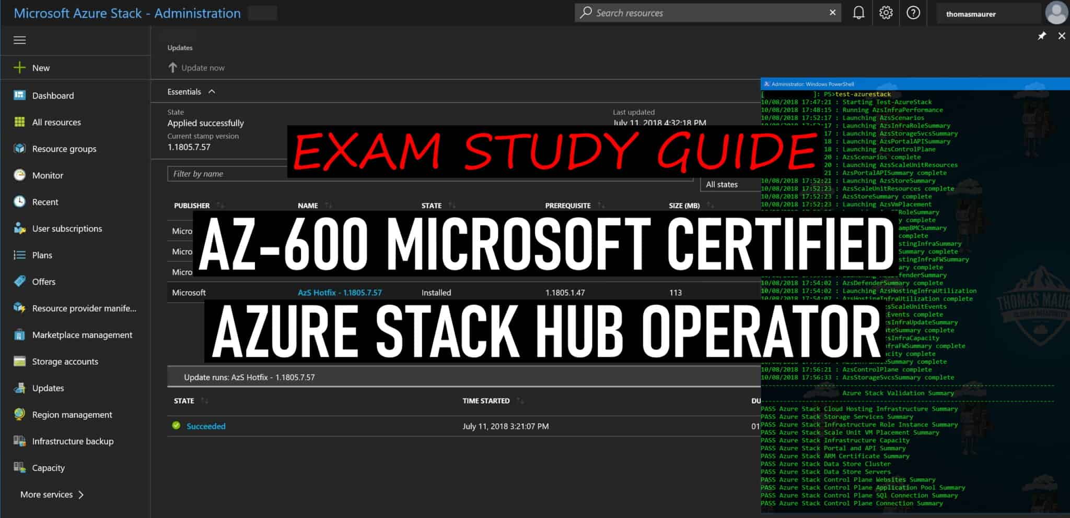Clear the search box with X
Screen dimensions: 1070x518
pos(832,13)
